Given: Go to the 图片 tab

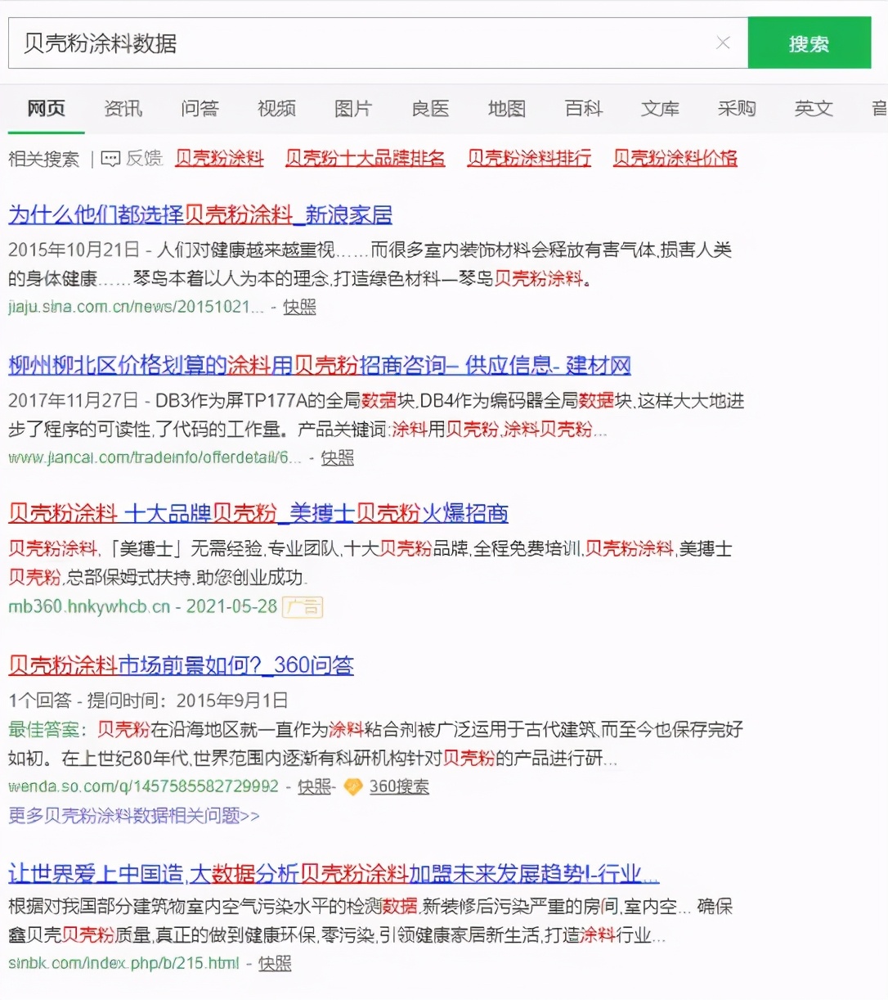Looking at the screenshot, I should (353, 109).
